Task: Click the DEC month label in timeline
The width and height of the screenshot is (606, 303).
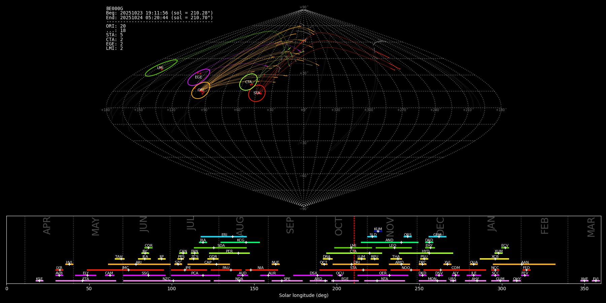Action: (440, 226)
